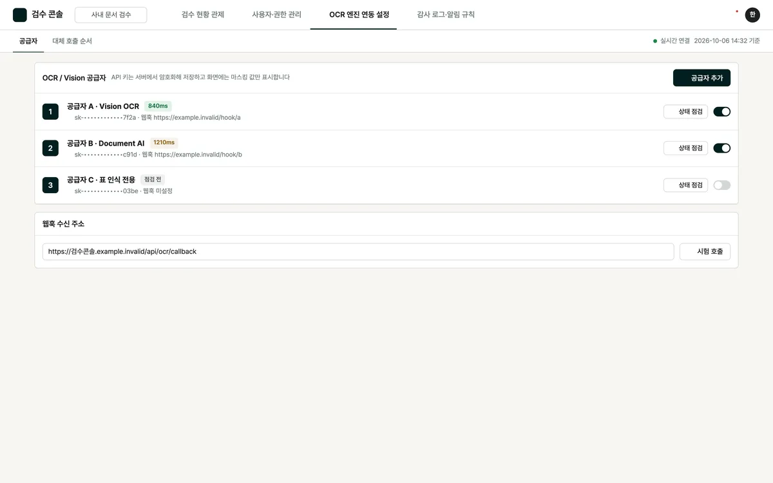This screenshot has height=483, width=773.
Task: Click the 840ms latency badge
Action: click(158, 106)
